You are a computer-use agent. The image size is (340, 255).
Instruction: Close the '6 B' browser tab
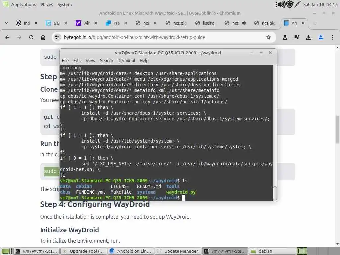tap(66, 23)
